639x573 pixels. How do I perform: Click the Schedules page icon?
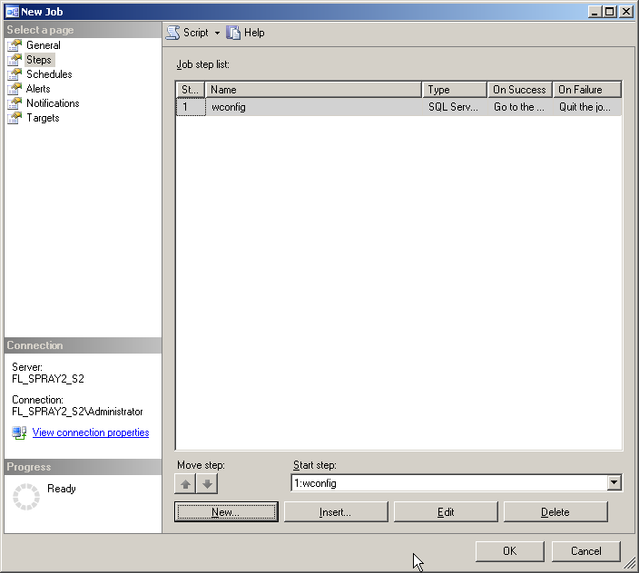click(15, 74)
